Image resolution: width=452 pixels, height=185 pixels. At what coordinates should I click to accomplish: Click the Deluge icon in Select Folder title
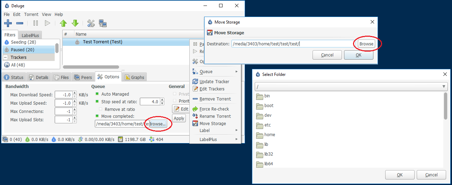point(258,74)
